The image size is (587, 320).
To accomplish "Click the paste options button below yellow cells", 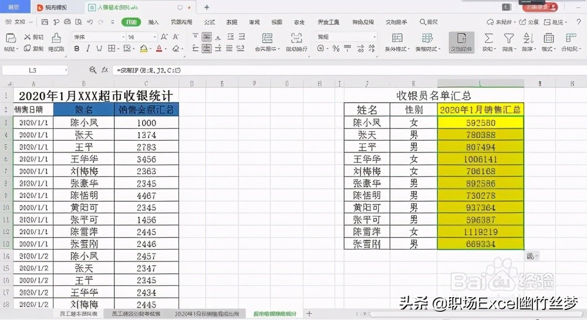I will tap(532, 256).
